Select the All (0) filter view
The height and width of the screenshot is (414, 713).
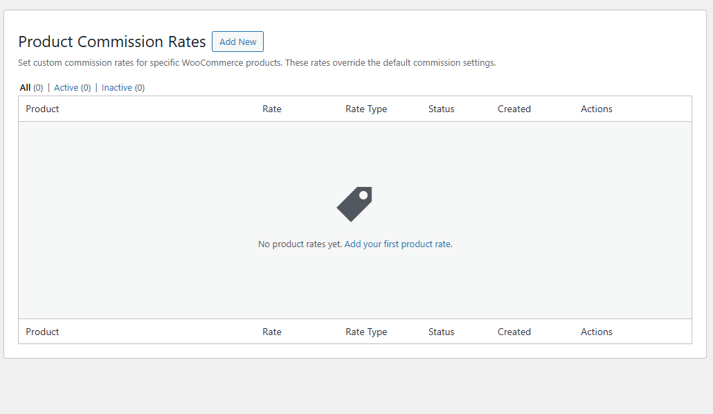30,87
